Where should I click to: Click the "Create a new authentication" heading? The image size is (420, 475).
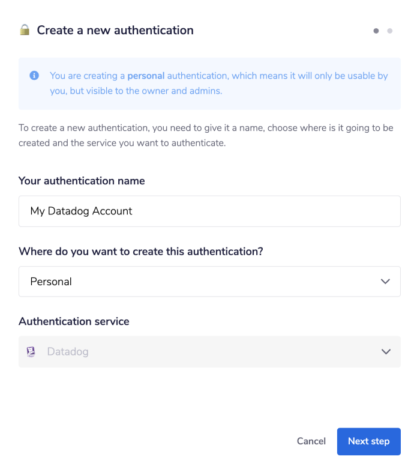click(x=115, y=30)
